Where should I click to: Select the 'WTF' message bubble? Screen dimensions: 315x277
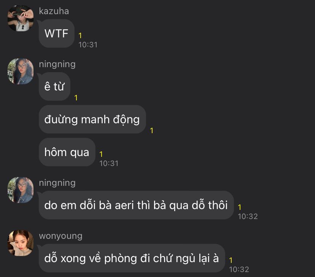point(56,34)
